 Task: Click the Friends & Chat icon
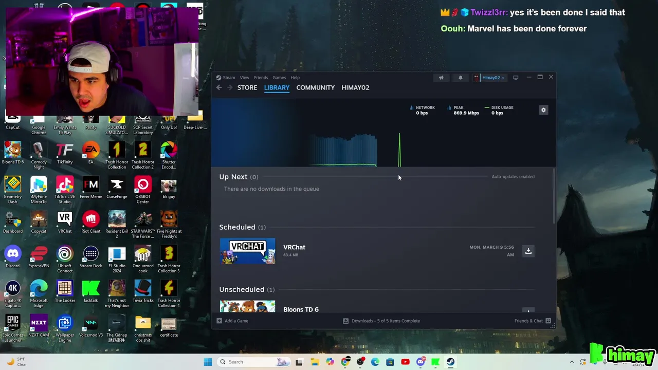[x=549, y=321]
